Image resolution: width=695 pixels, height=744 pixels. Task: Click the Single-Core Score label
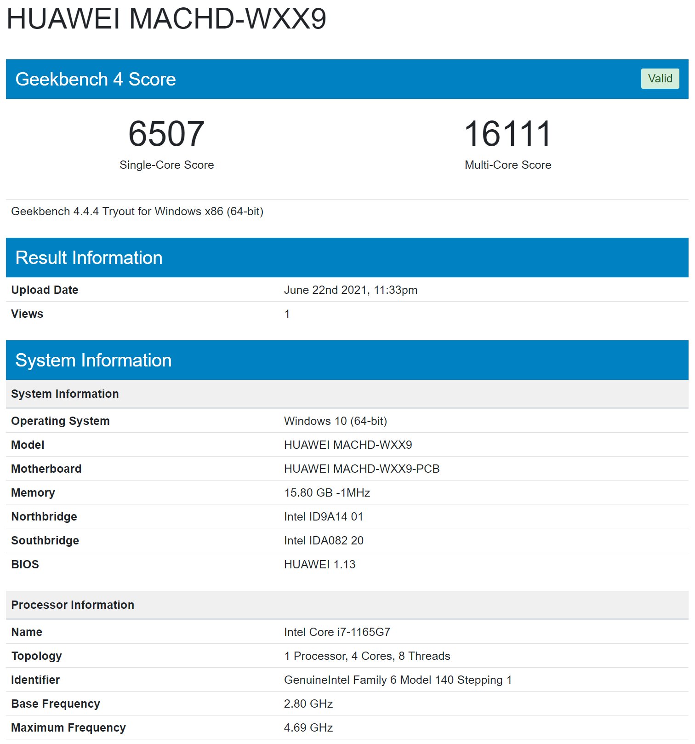tap(166, 165)
